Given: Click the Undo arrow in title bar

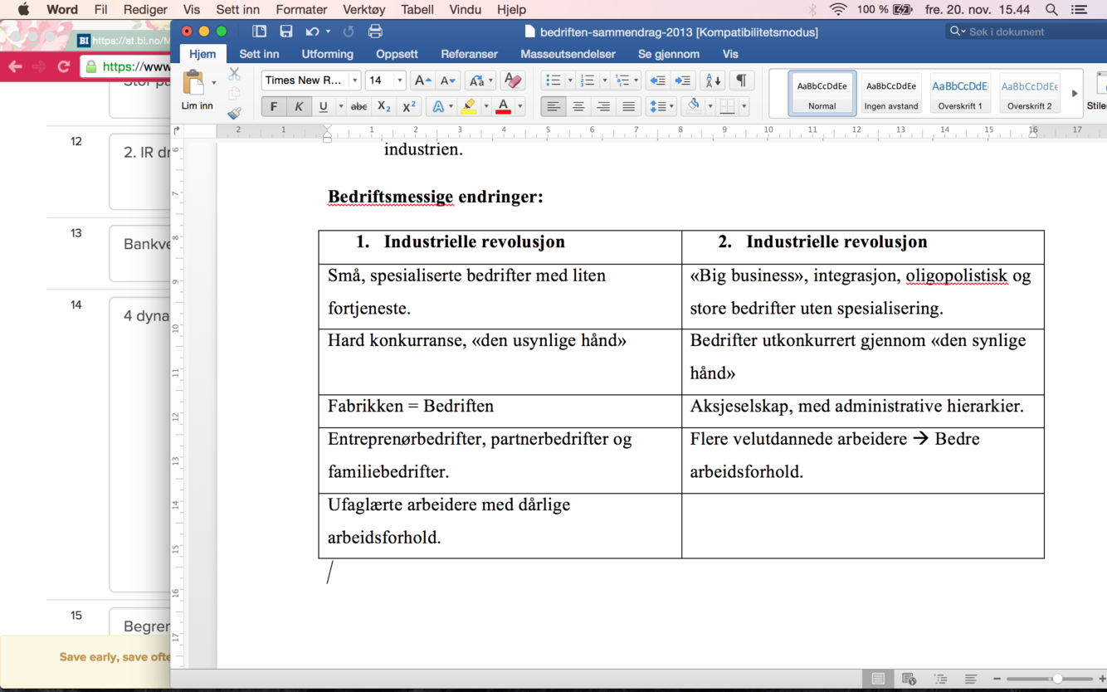Looking at the screenshot, I should tap(312, 32).
